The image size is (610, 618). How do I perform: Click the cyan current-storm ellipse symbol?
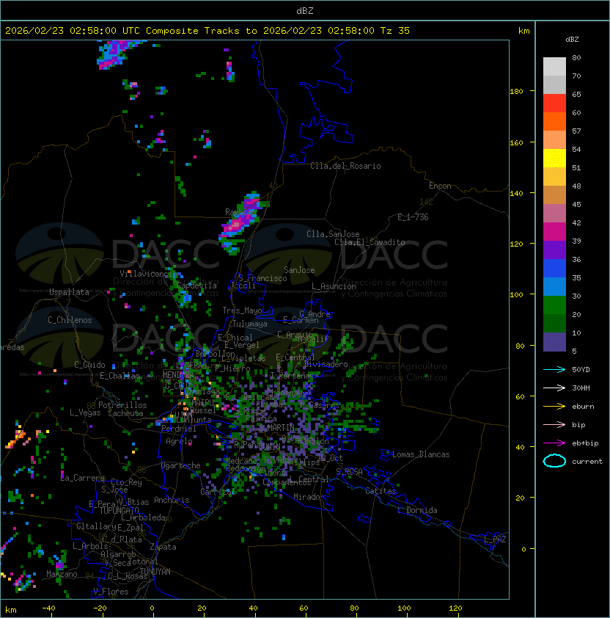[x=554, y=461]
